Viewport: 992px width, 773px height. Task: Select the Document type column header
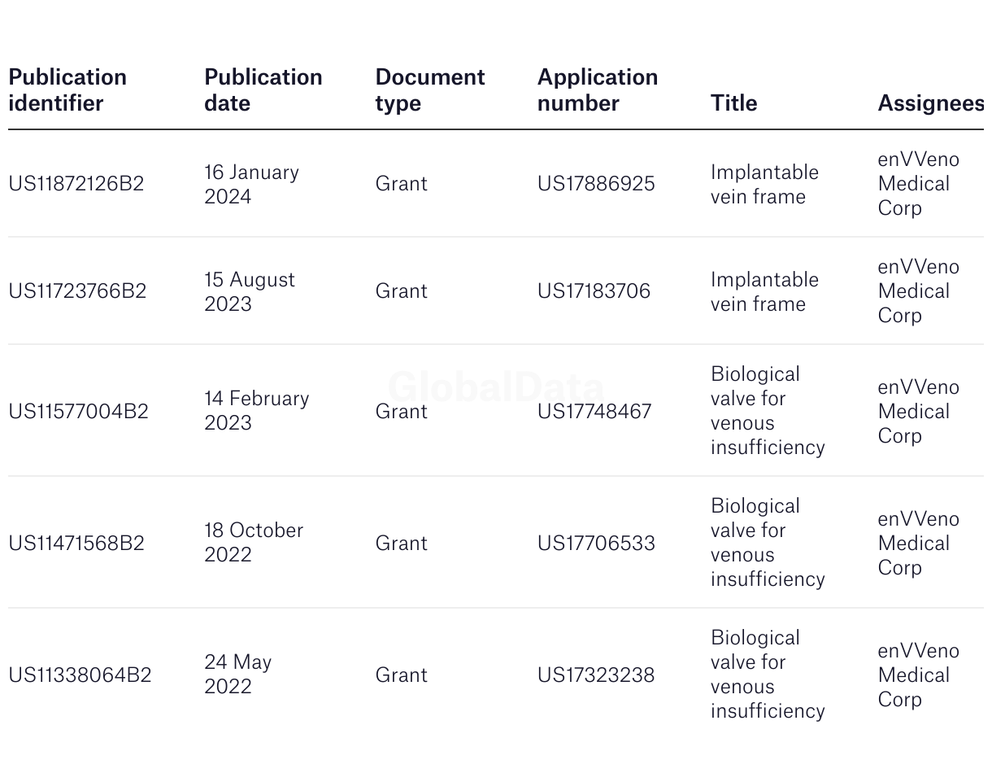pos(429,90)
